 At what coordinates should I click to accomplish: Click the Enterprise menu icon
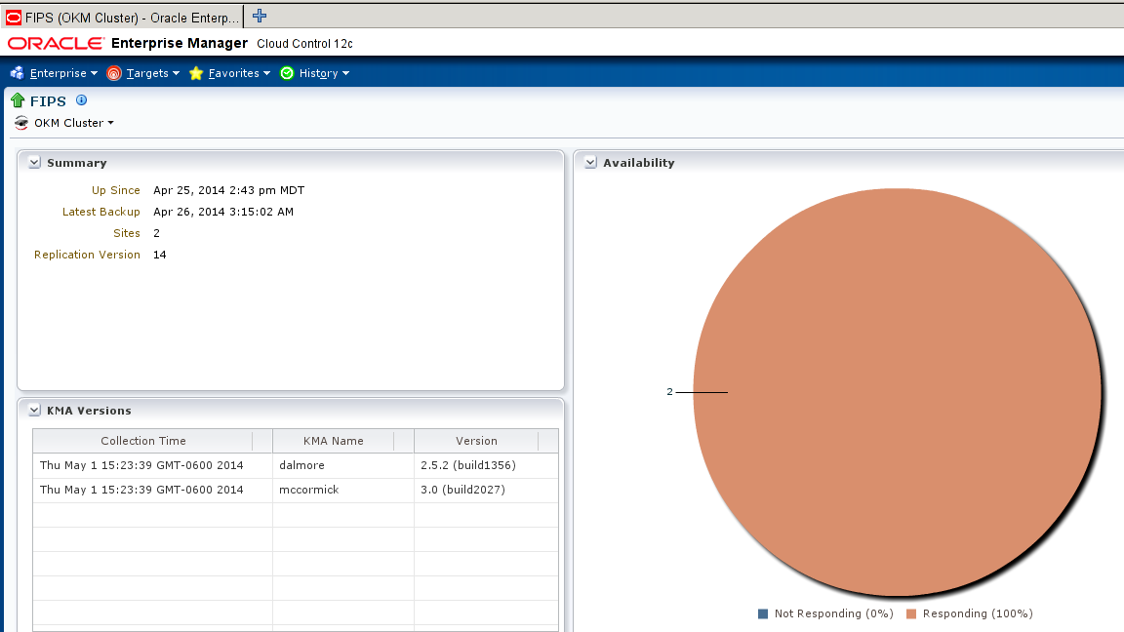pos(18,73)
